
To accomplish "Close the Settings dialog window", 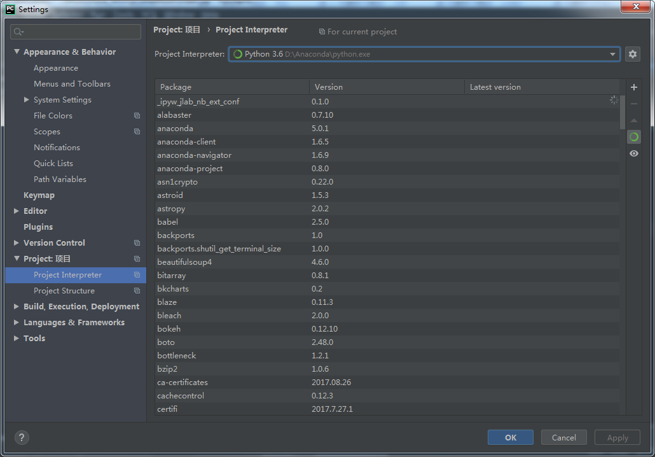I will tap(636, 7).
